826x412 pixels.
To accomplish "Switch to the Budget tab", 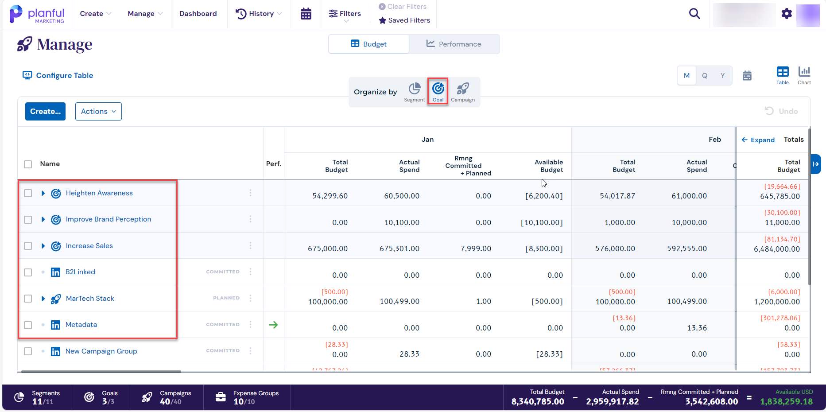I will coord(368,44).
